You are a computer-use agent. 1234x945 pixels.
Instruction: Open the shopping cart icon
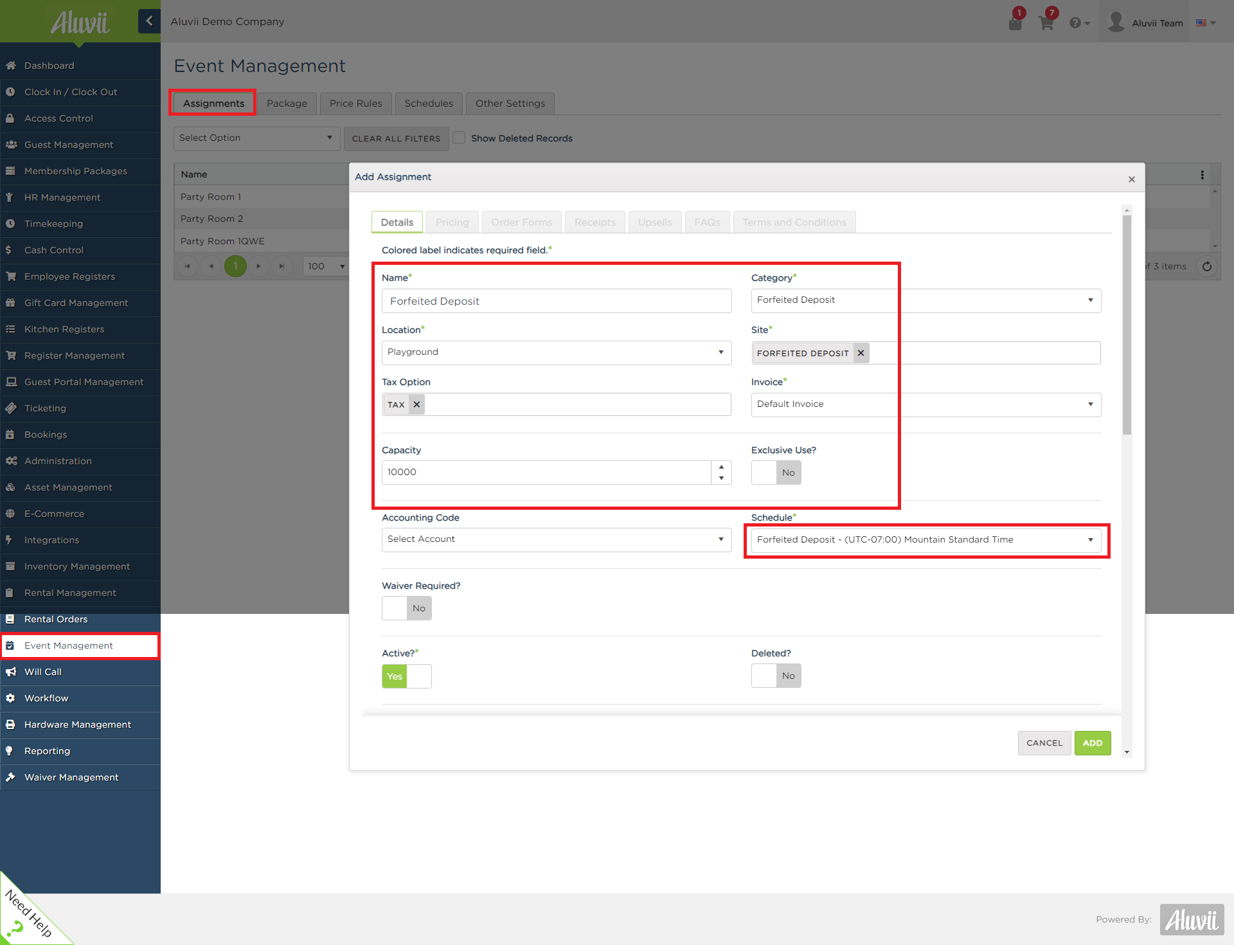click(x=1046, y=23)
